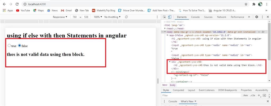
Task: Switch to the Layout pane tab
Action: (192, 90)
